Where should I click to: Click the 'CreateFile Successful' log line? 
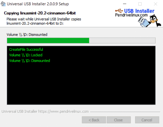[x=26, y=49]
